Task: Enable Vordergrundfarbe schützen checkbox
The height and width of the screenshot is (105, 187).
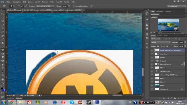Action: (74, 6)
